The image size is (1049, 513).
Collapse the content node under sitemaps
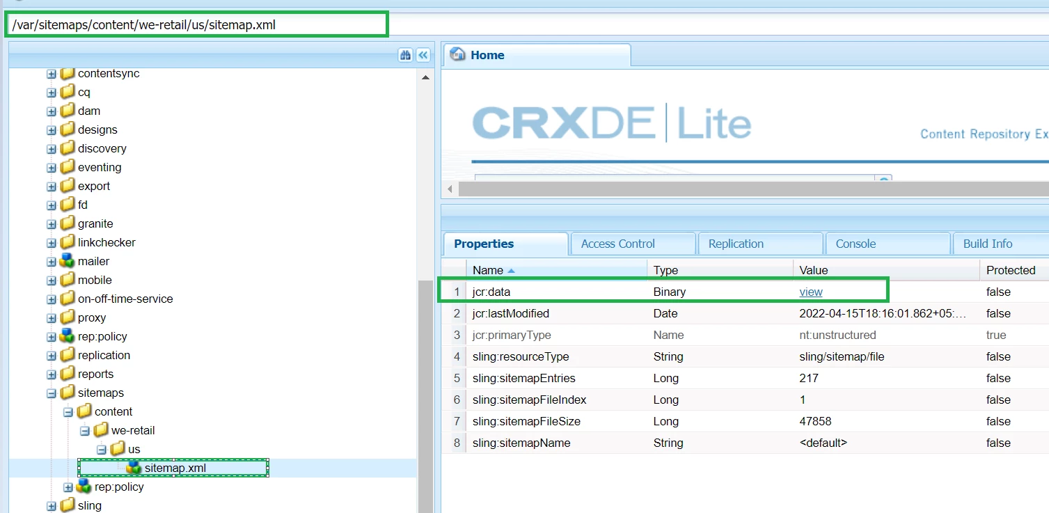click(x=68, y=412)
